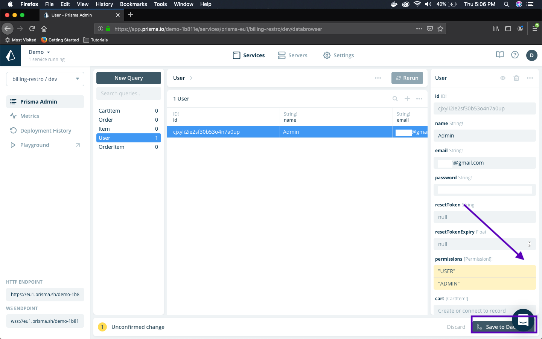Open query options ellipsis beside Rerun
Image resolution: width=542 pixels, height=339 pixels.
(x=378, y=78)
